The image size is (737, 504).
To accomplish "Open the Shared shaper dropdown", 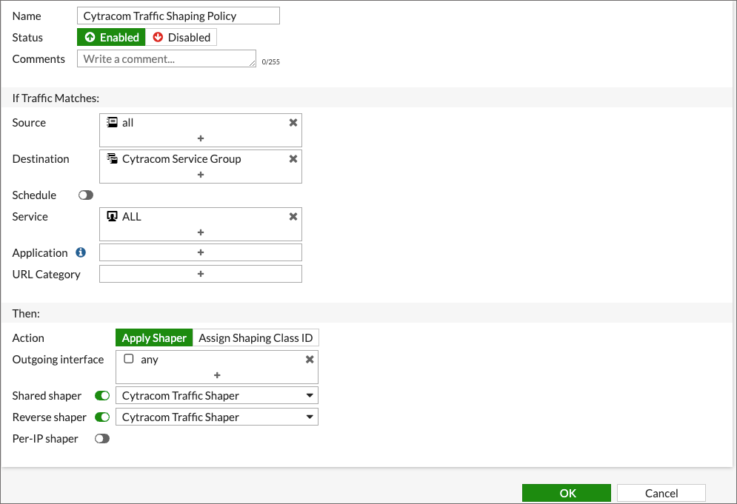I will 217,396.
